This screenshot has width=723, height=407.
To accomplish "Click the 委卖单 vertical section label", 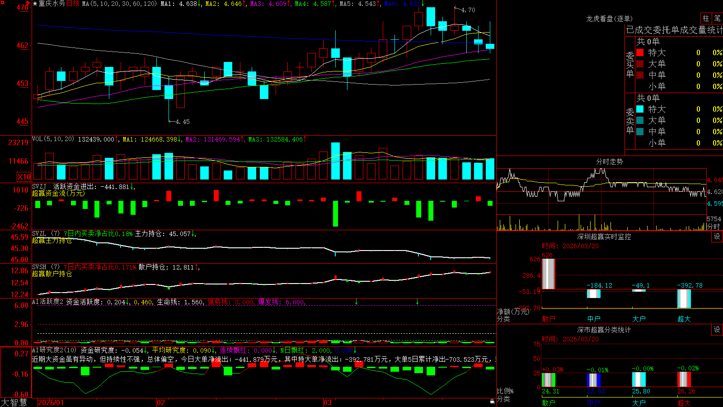I will point(630,121).
